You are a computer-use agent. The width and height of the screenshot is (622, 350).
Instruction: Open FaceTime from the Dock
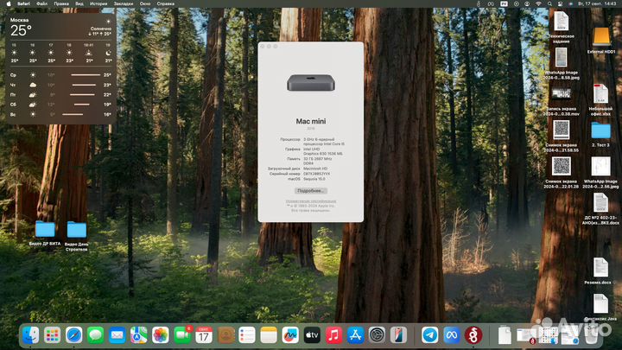(x=182, y=335)
